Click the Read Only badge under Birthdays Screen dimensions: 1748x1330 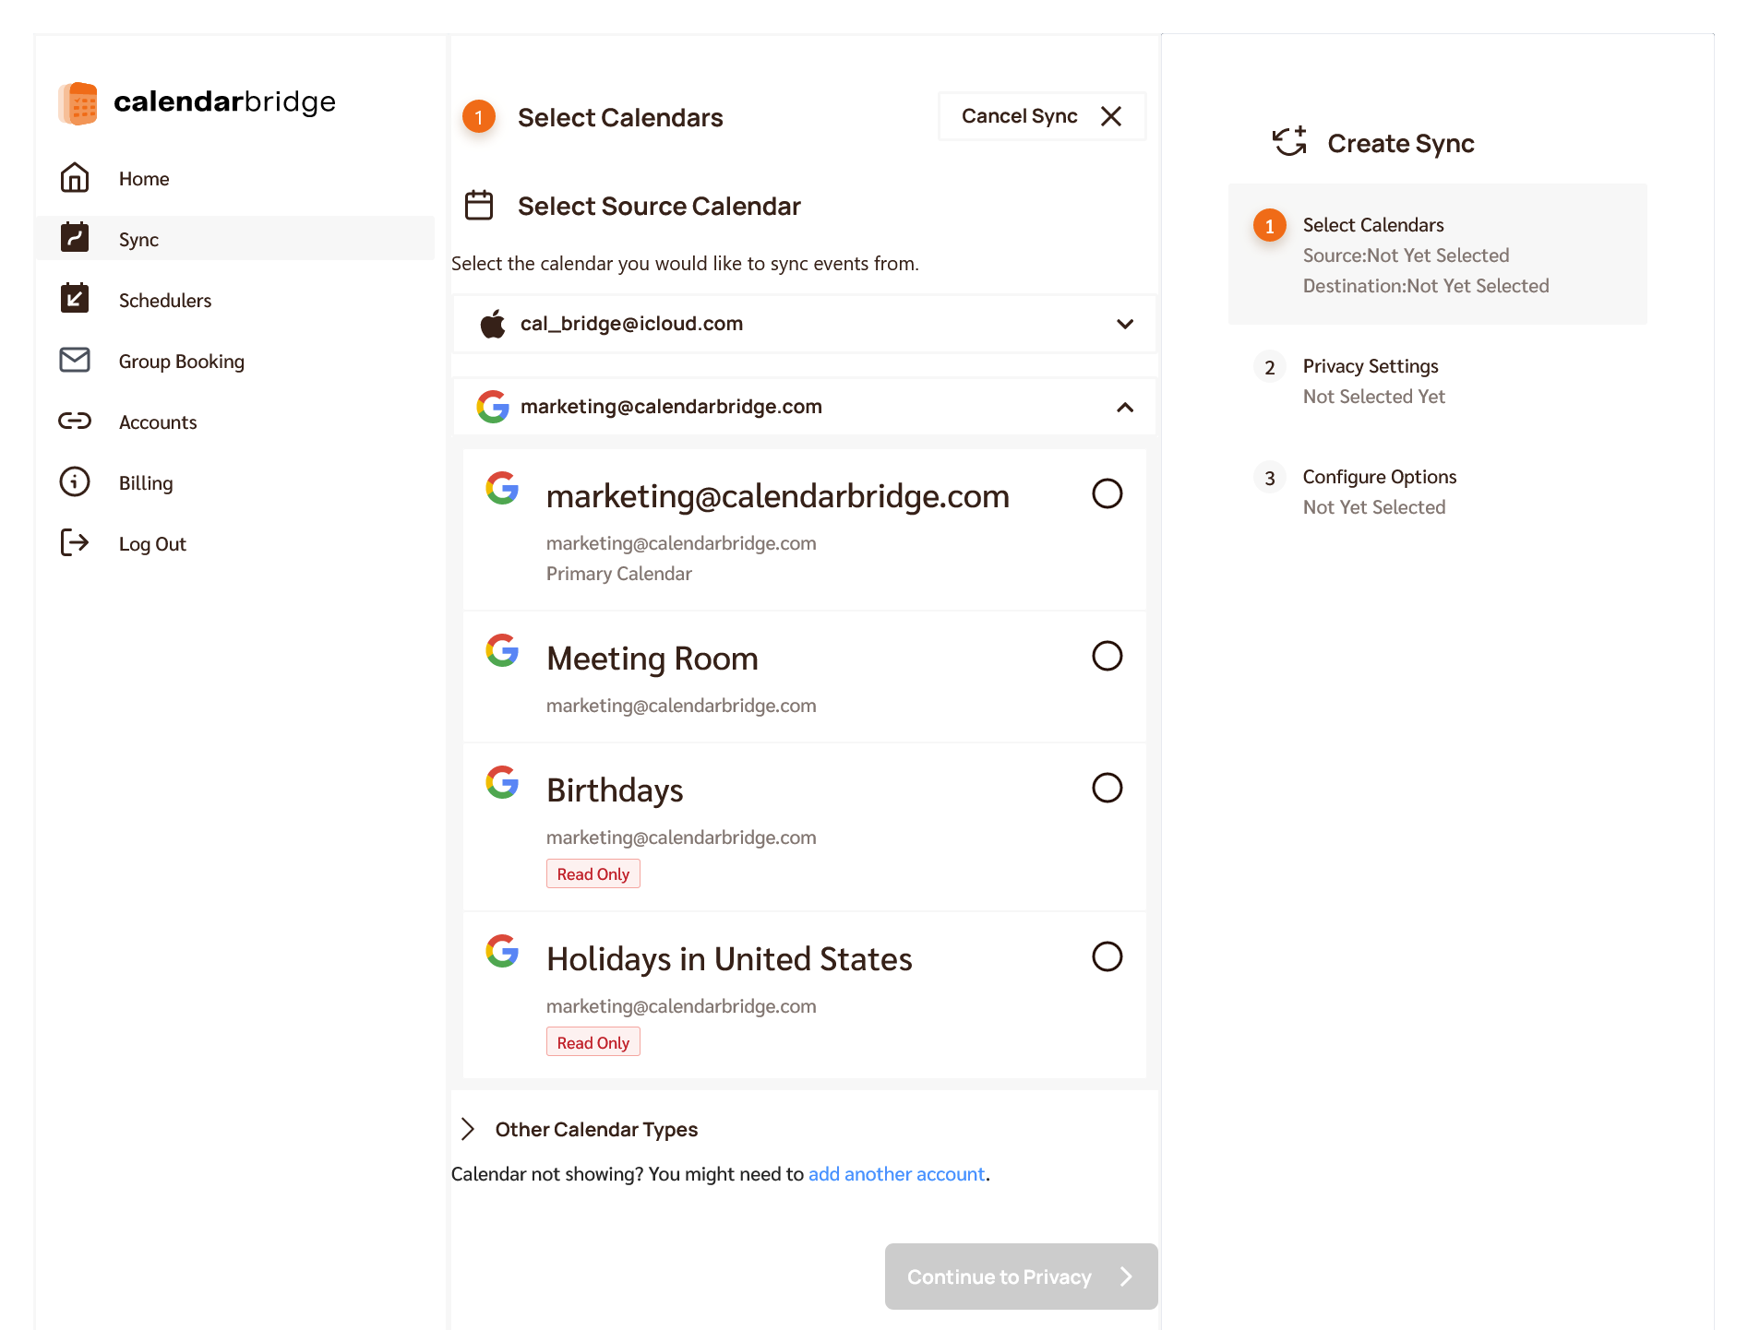(593, 873)
